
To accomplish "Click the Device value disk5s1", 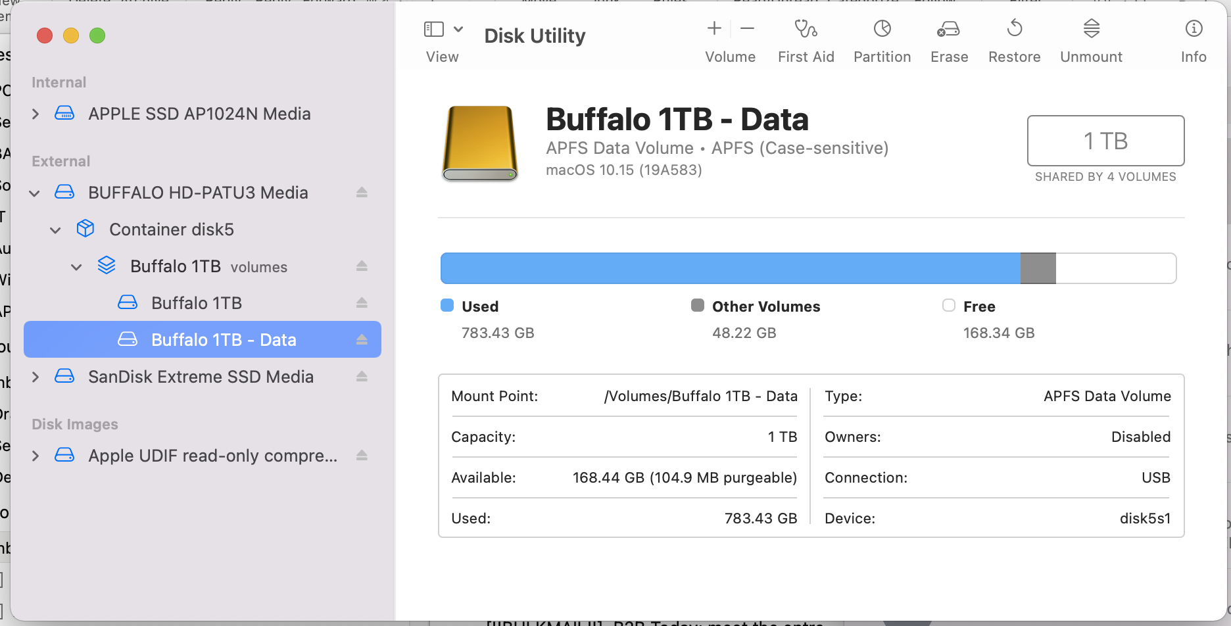I will 1145,518.
